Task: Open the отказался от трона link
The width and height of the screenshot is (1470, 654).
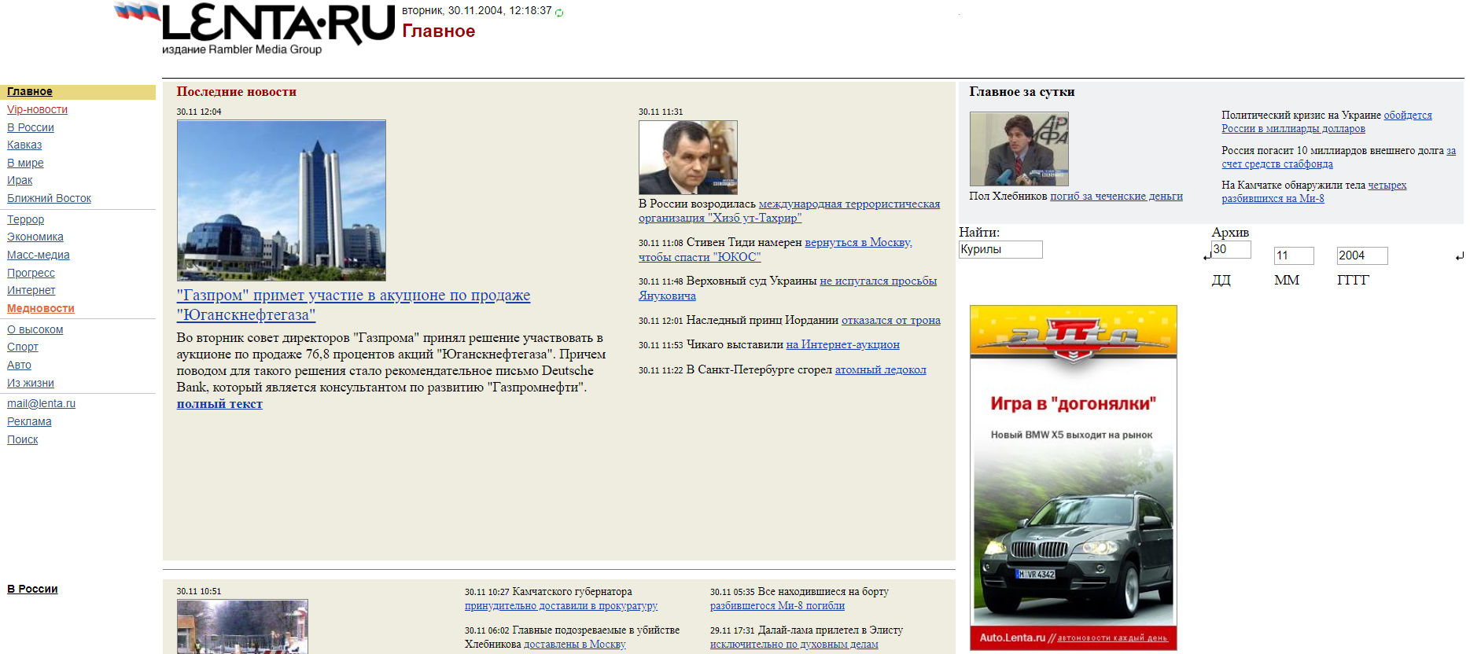Action: point(891,320)
